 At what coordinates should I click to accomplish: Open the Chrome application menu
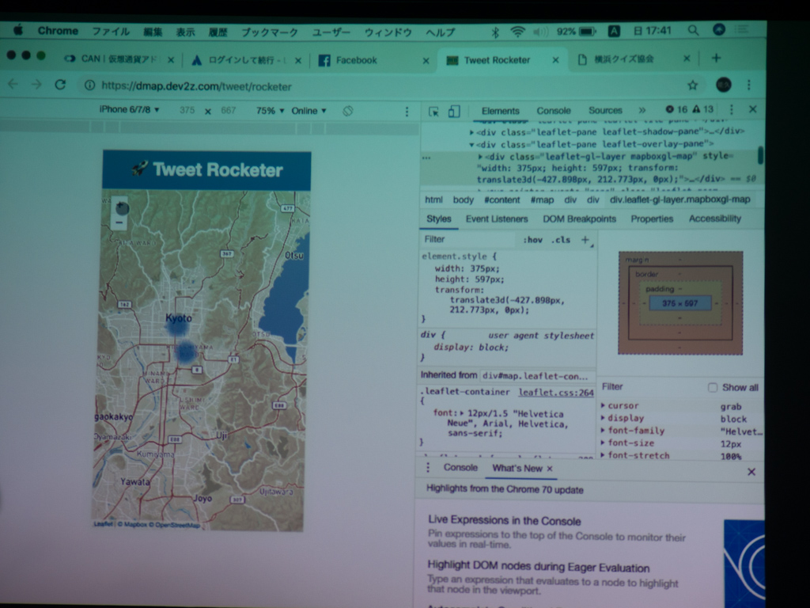click(58, 31)
